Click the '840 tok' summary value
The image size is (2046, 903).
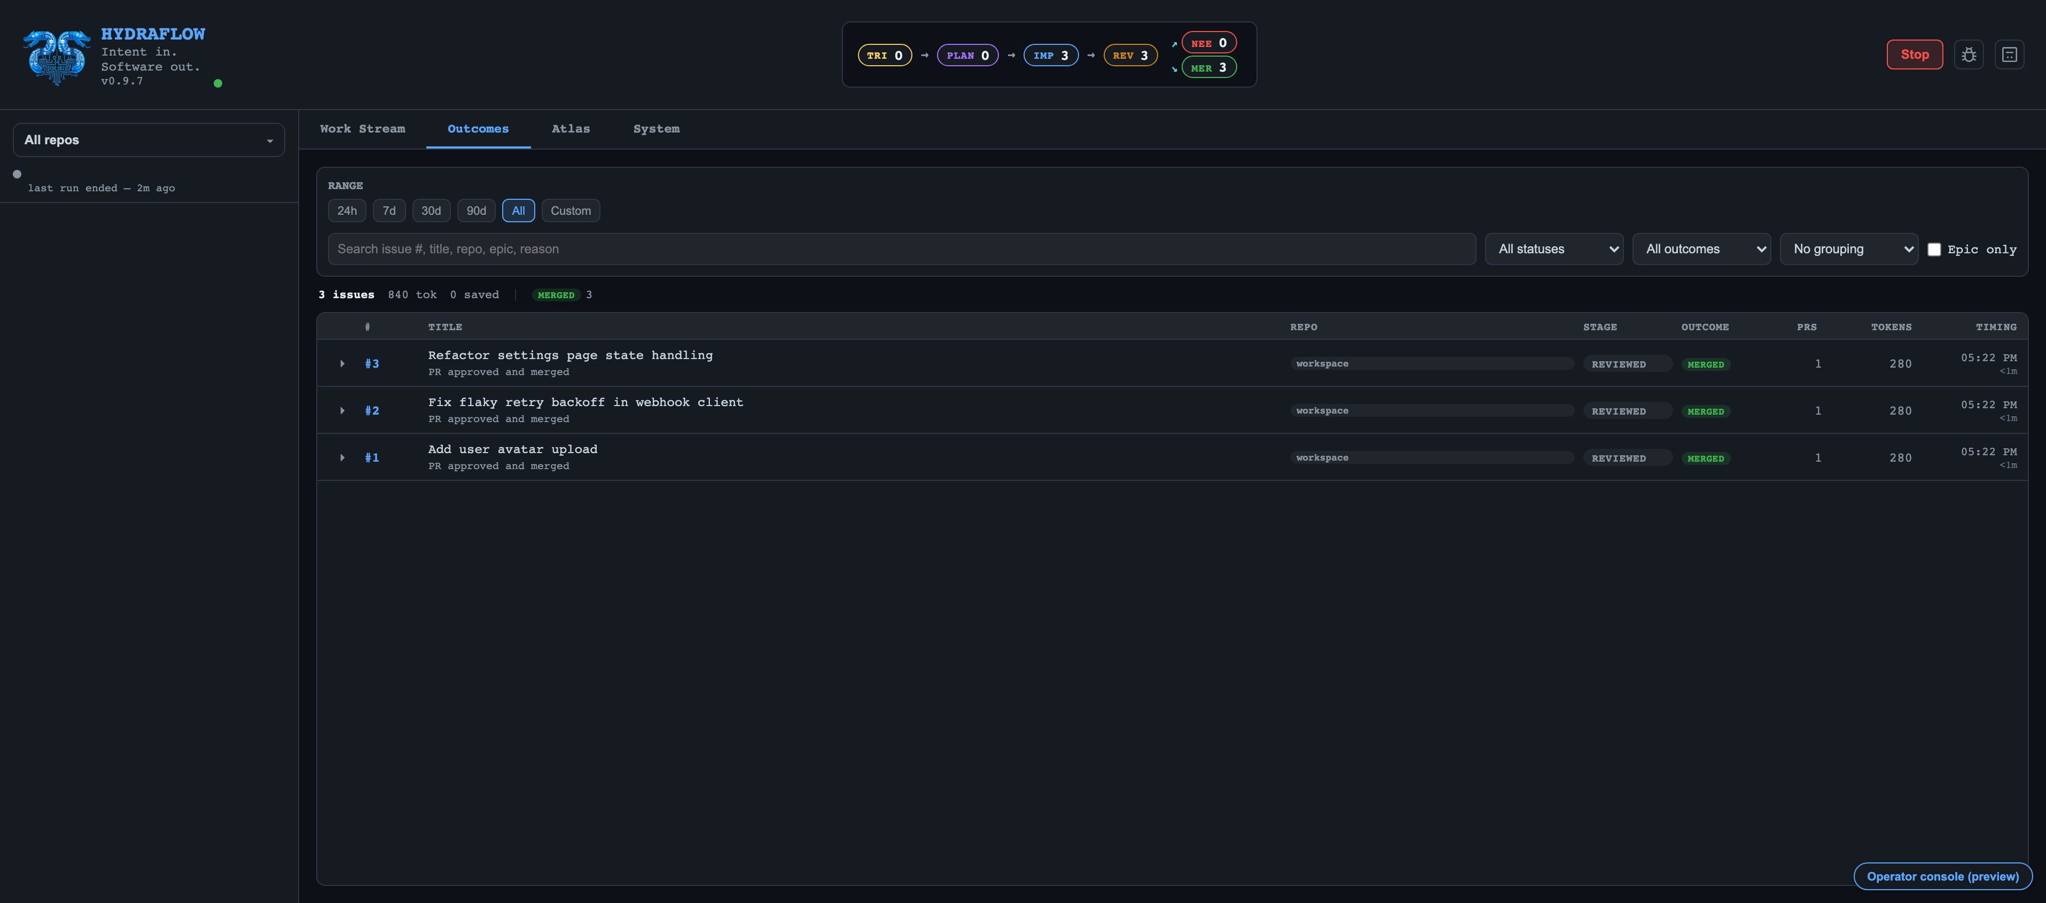tap(412, 294)
